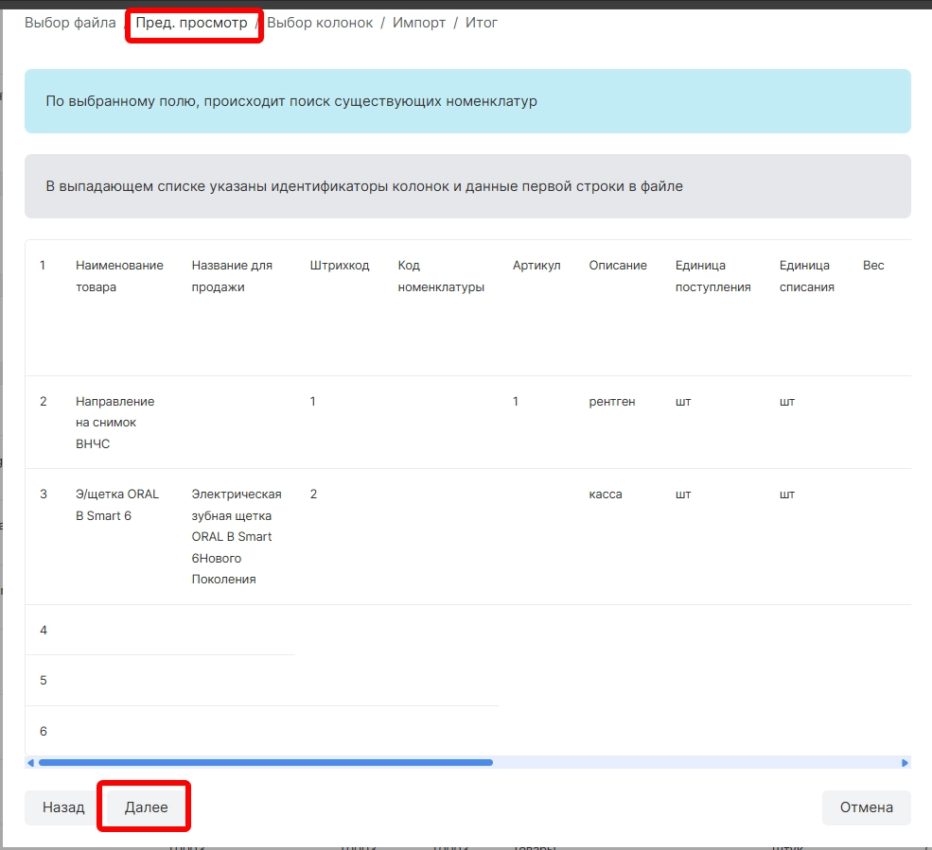
Task: Select the Наименование товара header cell
Action: point(119,276)
